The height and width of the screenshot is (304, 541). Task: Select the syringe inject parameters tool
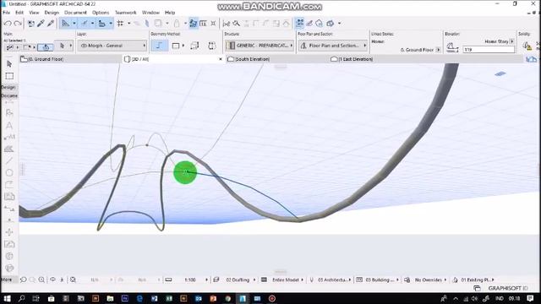[x=51, y=24]
